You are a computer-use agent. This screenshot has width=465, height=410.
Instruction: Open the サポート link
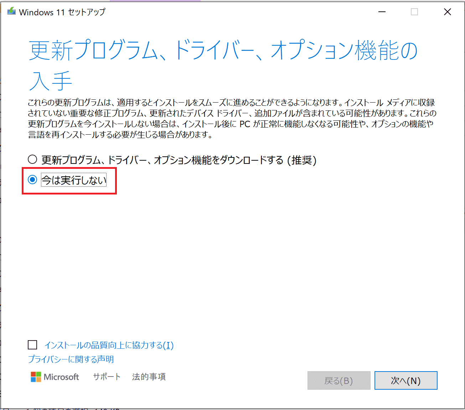coord(107,377)
